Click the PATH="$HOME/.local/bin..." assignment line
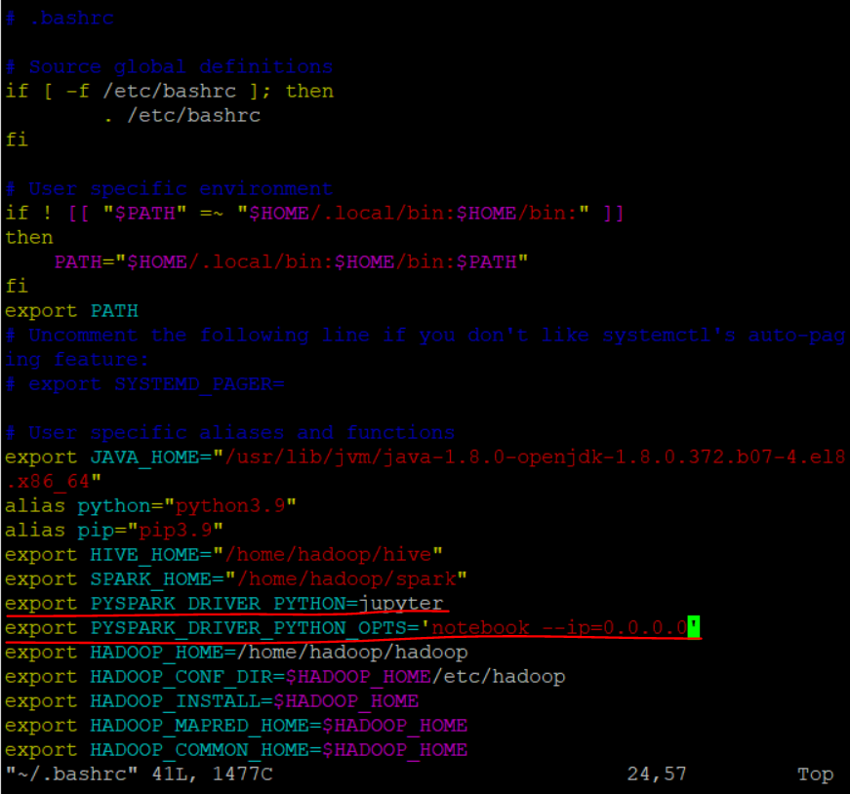This screenshot has width=850, height=794. [291, 262]
